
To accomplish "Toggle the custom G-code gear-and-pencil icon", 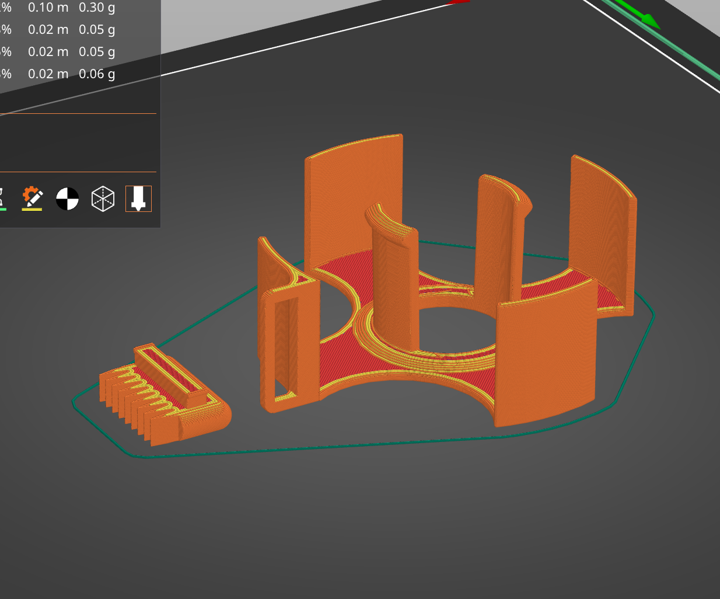I will 33,198.
